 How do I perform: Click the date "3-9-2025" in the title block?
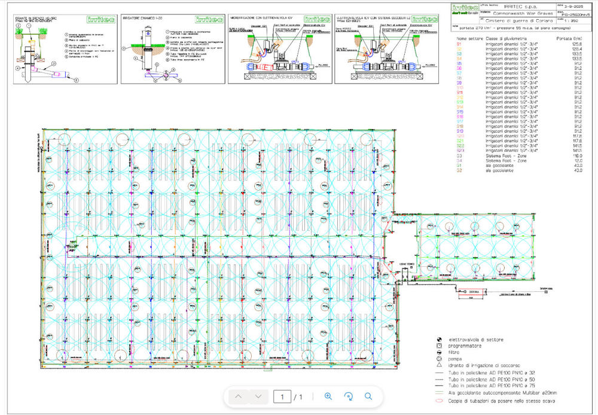point(573,7)
